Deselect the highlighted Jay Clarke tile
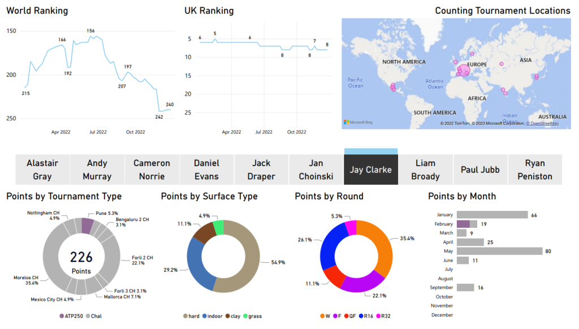The width and height of the screenshot is (579, 329). point(370,170)
